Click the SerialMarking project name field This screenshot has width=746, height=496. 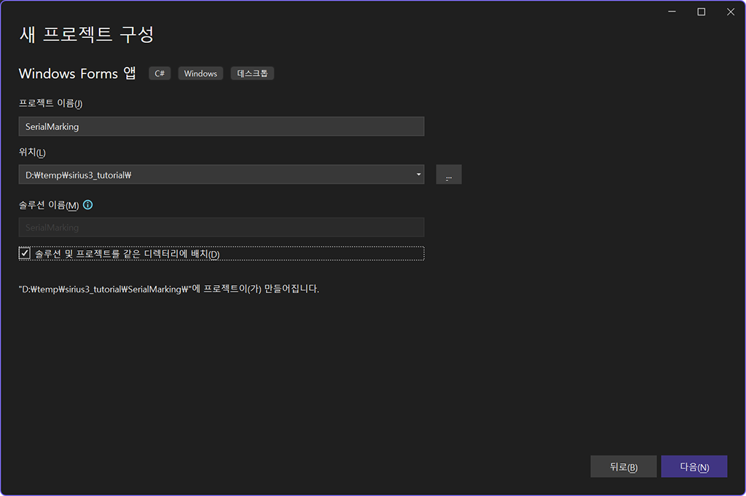[221, 127]
